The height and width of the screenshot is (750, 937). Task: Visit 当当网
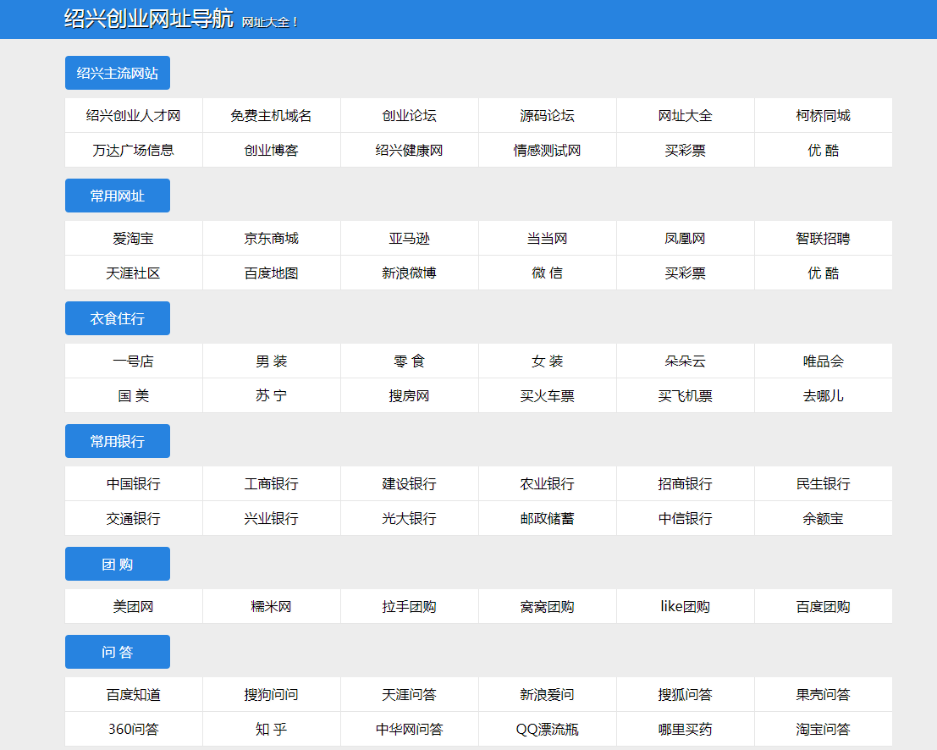pos(548,239)
